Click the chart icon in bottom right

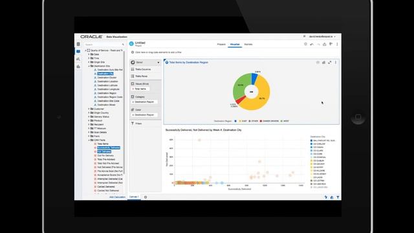(x=332, y=197)
